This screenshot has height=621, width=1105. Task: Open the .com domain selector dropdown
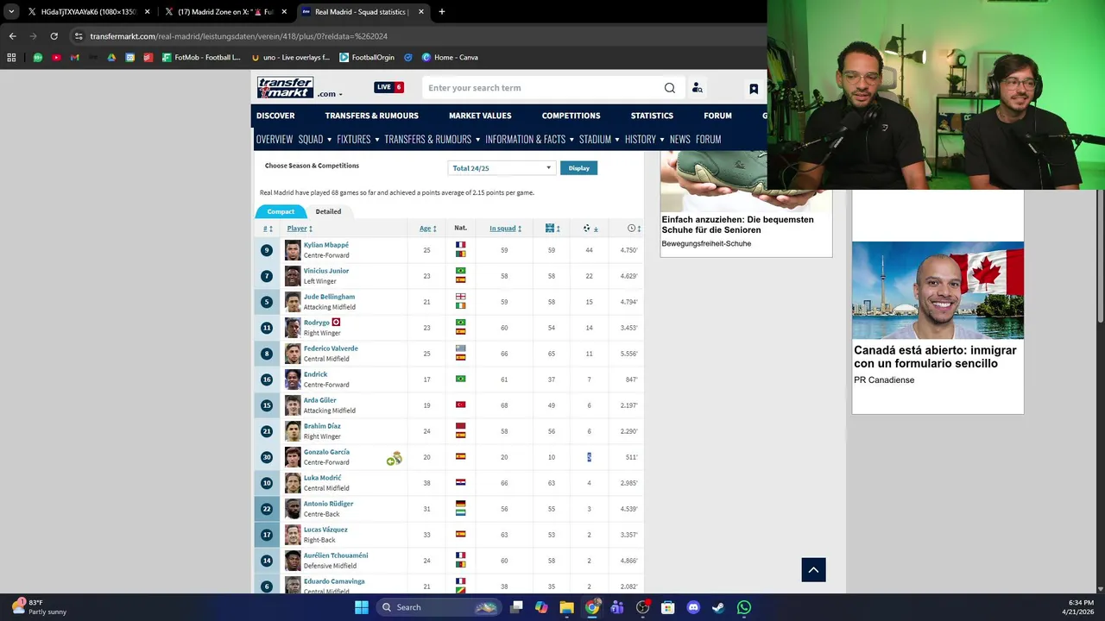click(x=330, y=94)
